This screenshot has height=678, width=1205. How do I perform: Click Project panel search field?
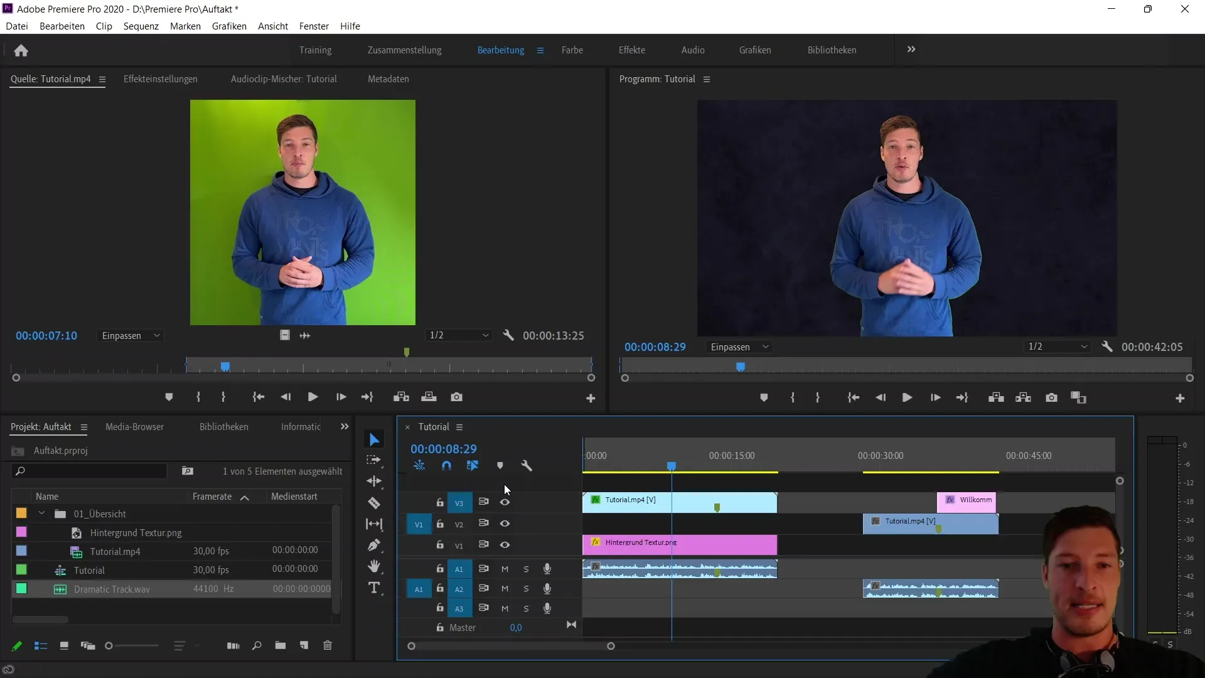89,471
